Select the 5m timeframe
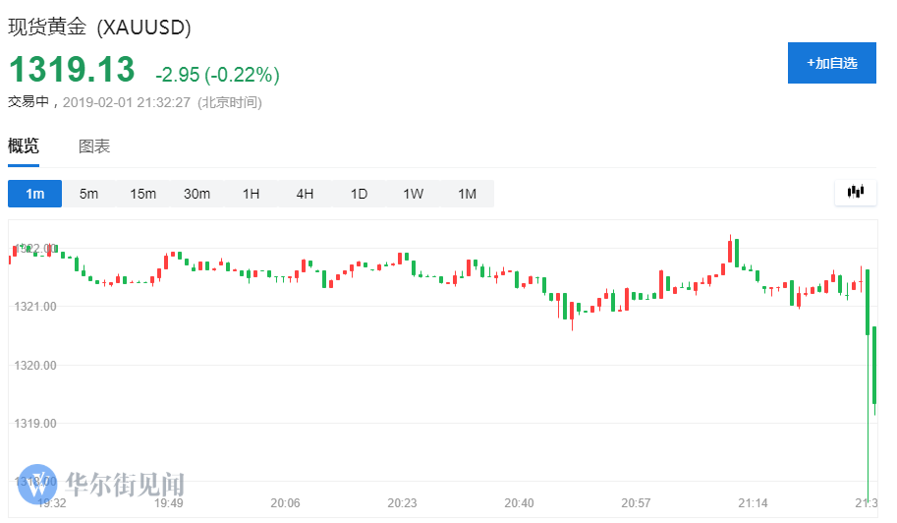Viewport: 897px width, 523px height. (x=89, y=194)
